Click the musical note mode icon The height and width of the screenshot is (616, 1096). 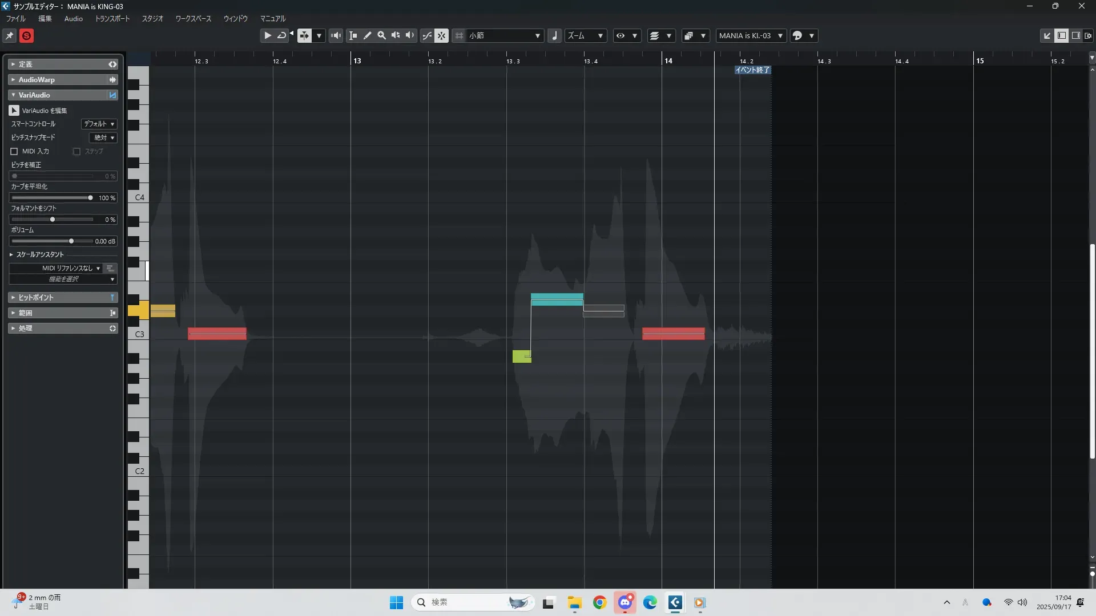pos(554,35)
